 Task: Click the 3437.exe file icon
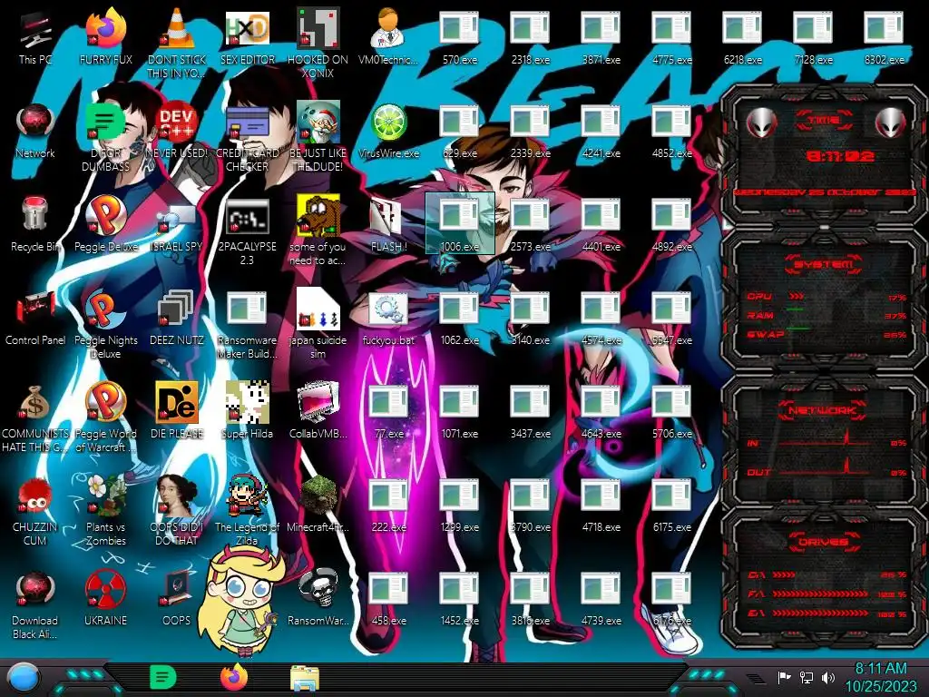tap(530, 412)
